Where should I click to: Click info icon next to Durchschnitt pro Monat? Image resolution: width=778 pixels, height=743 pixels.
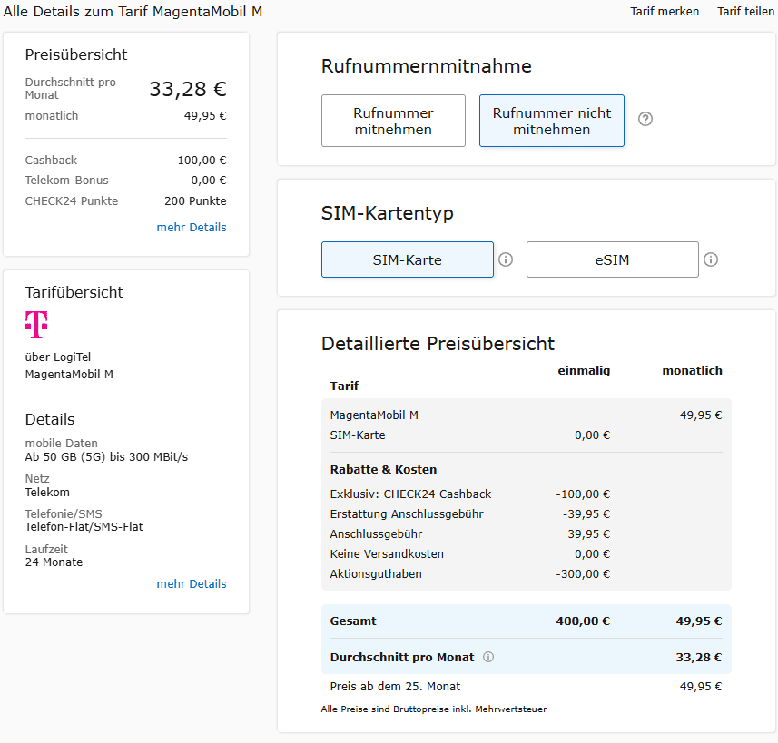(488, 657)
